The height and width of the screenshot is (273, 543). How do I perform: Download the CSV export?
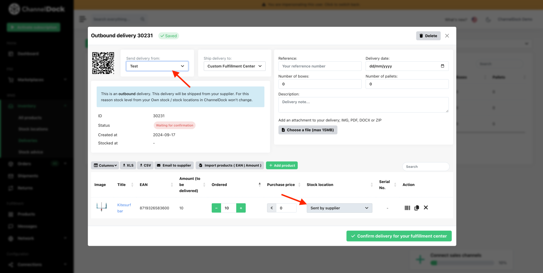click(x=145, y=165)
